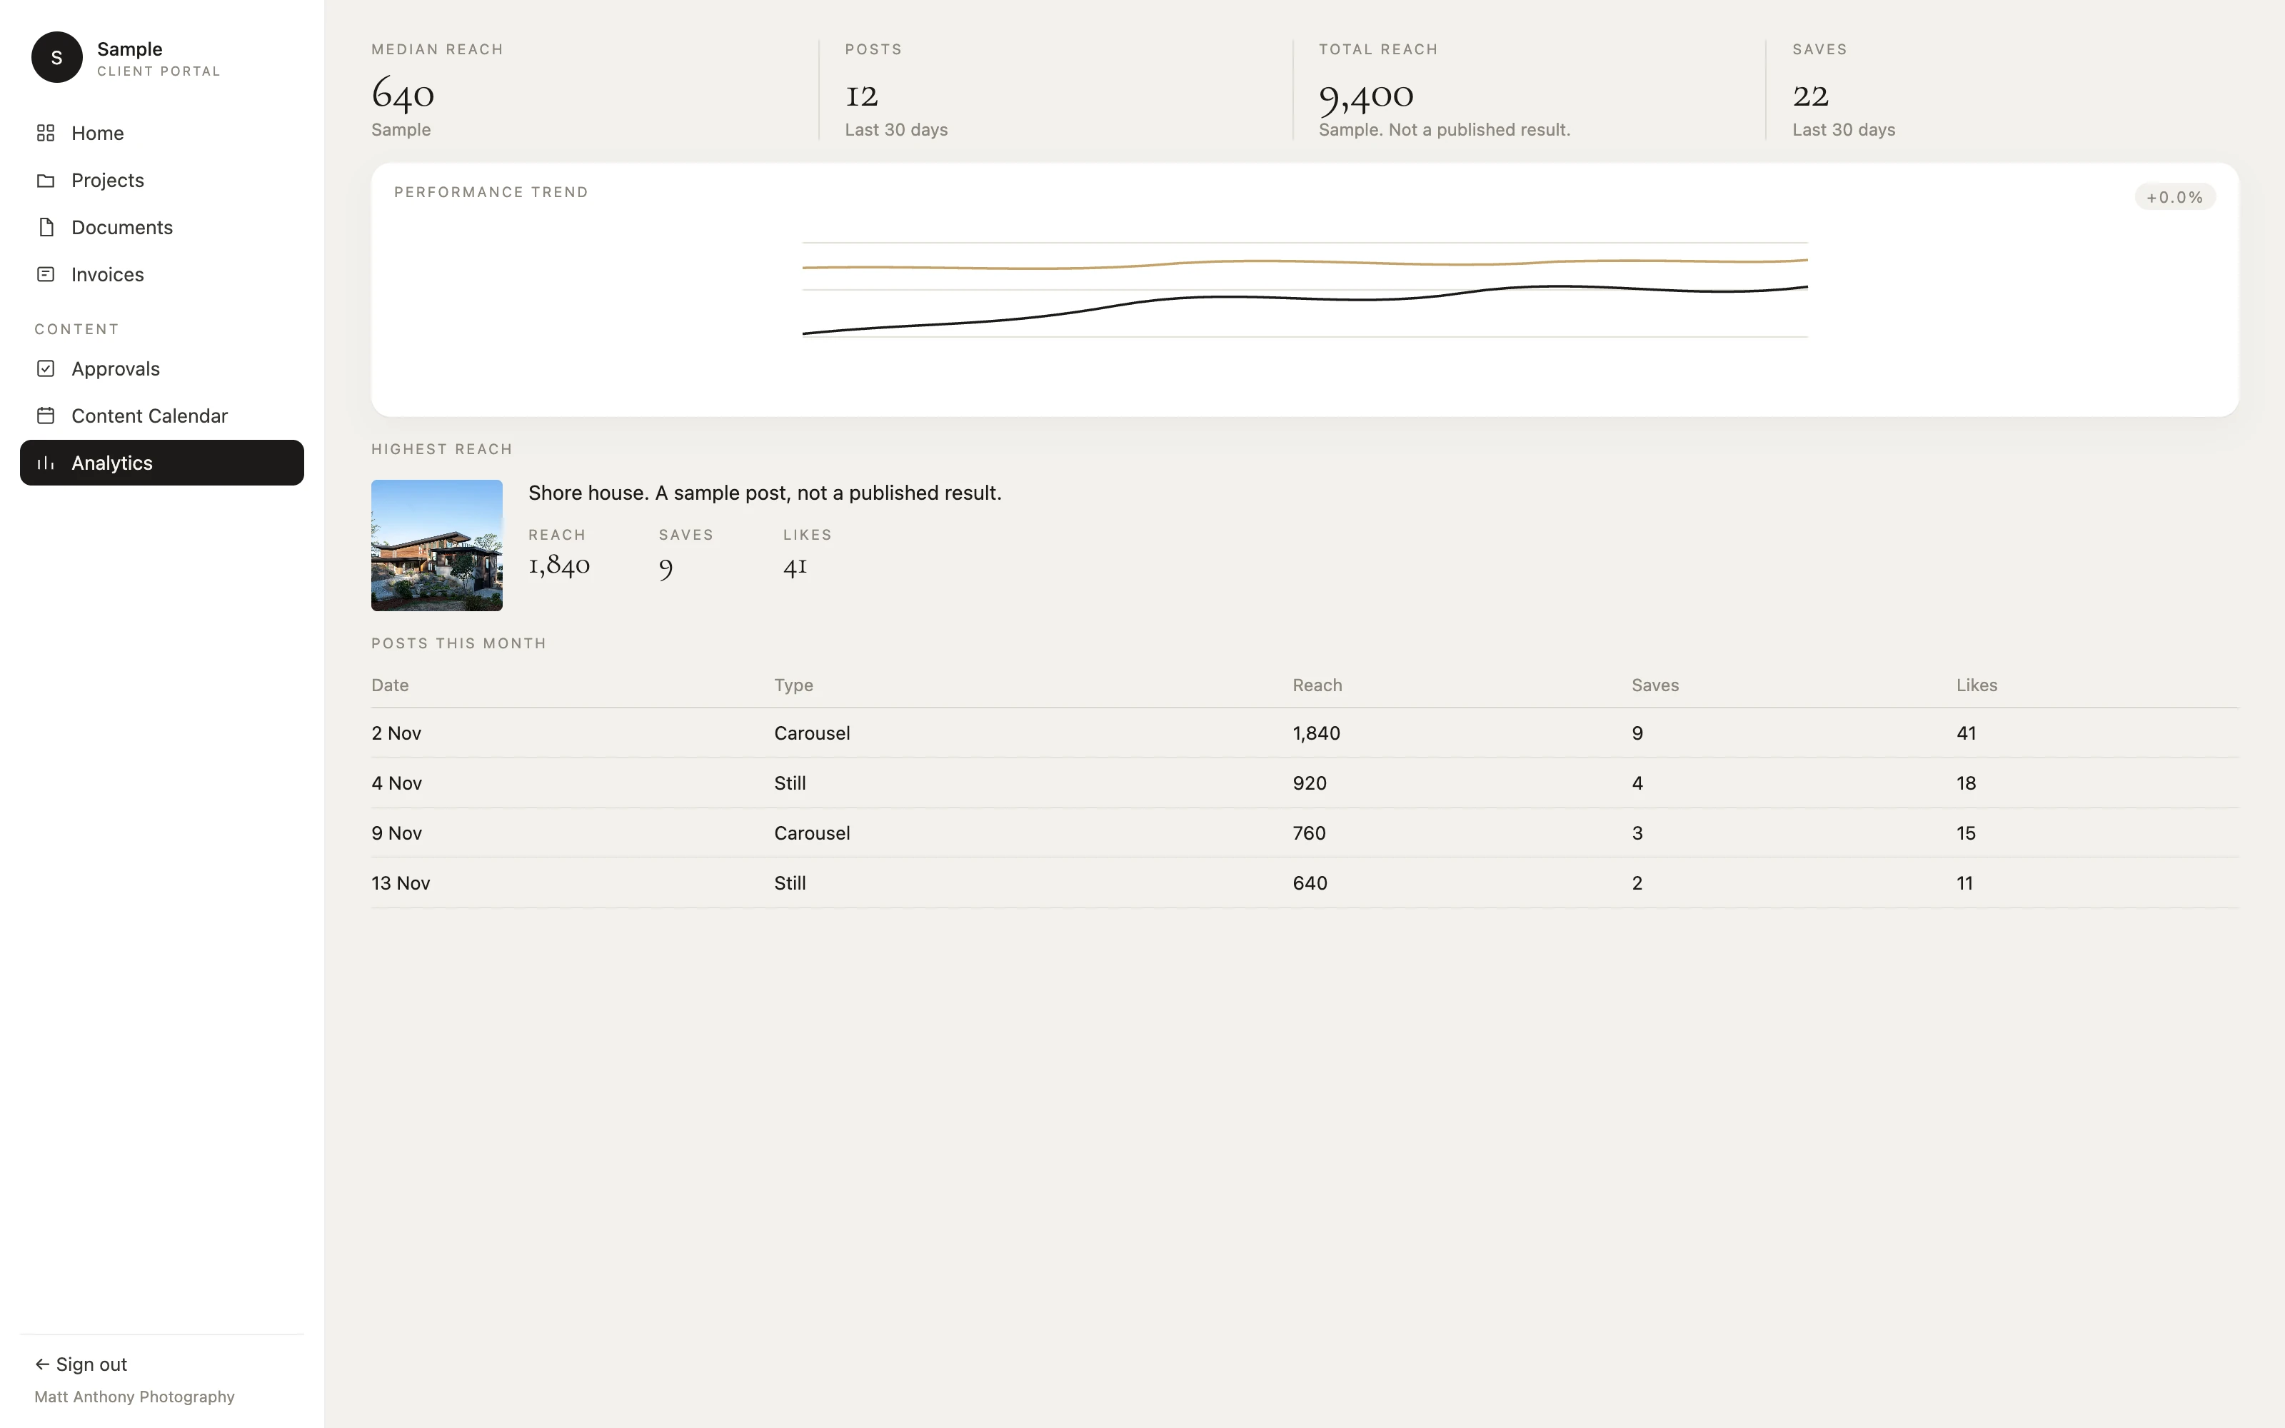Click the Likes column header

(1977, 685)
